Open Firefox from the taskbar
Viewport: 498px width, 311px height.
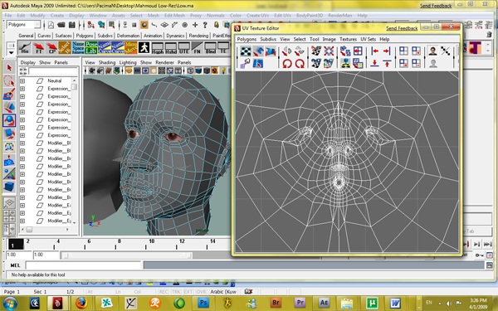81,303
